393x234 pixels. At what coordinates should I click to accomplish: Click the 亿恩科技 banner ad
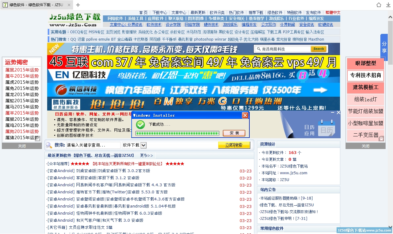click(x=194, y=76)
